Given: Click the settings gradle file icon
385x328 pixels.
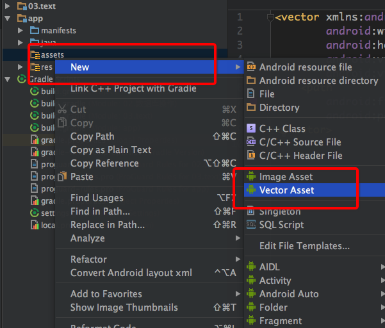Looking at the screenshot, I should 35,213.
